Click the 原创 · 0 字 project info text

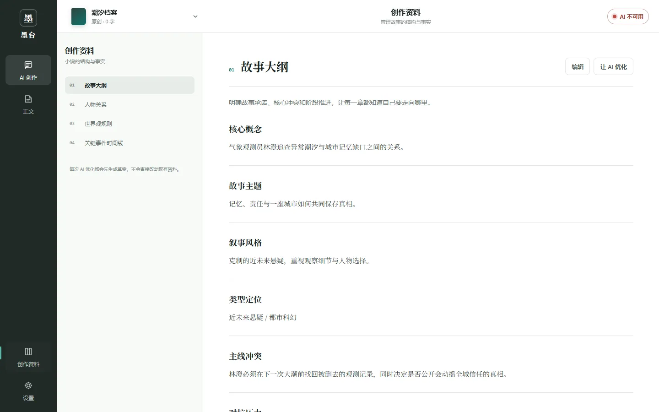pos(103,22)
